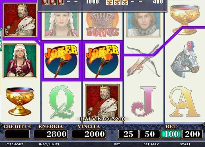Click the BET MAX button
The height and width of the screenshot is (147, 205).
[151, 144]
